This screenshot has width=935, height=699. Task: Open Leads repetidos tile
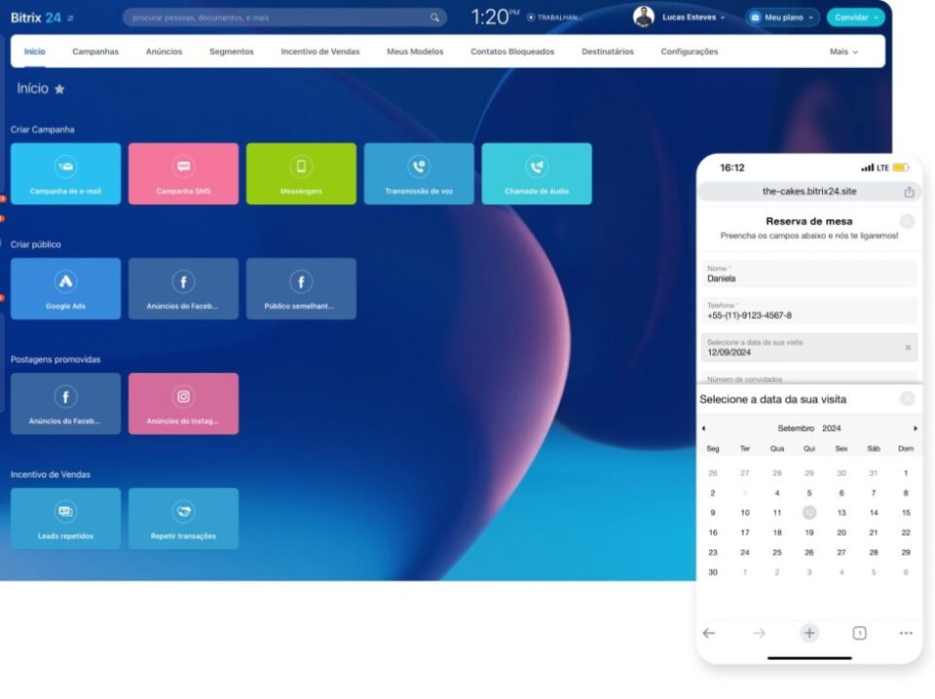point(65,519)
